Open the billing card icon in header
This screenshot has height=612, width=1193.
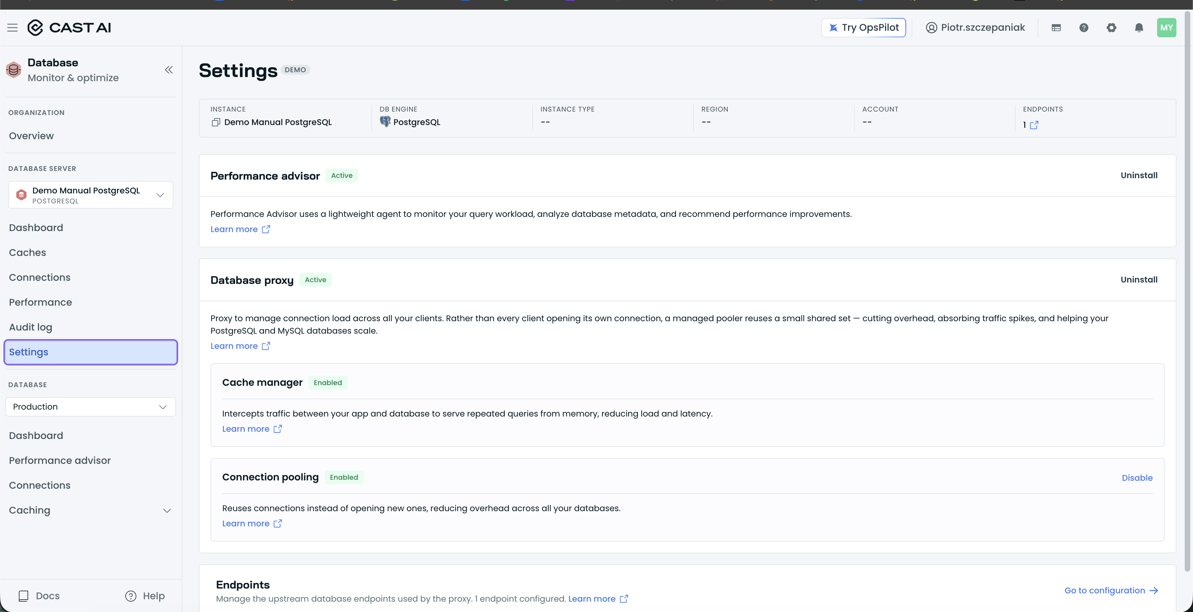[x=1056, y=28]
